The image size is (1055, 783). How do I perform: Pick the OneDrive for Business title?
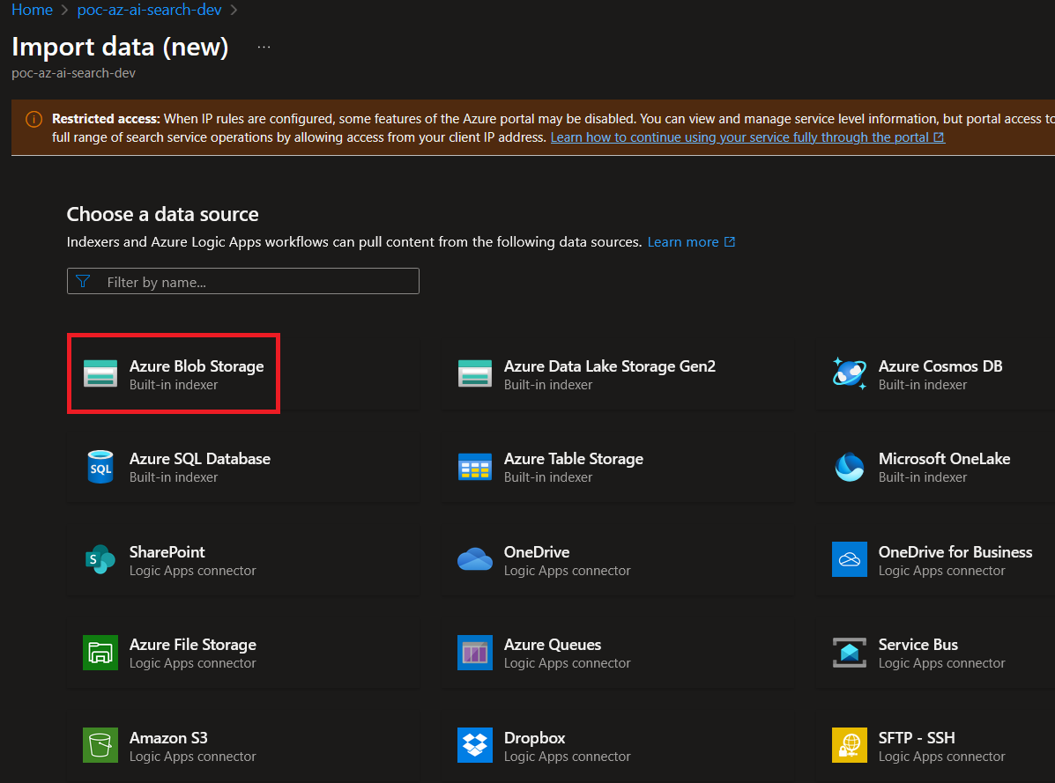pos(955,551)
